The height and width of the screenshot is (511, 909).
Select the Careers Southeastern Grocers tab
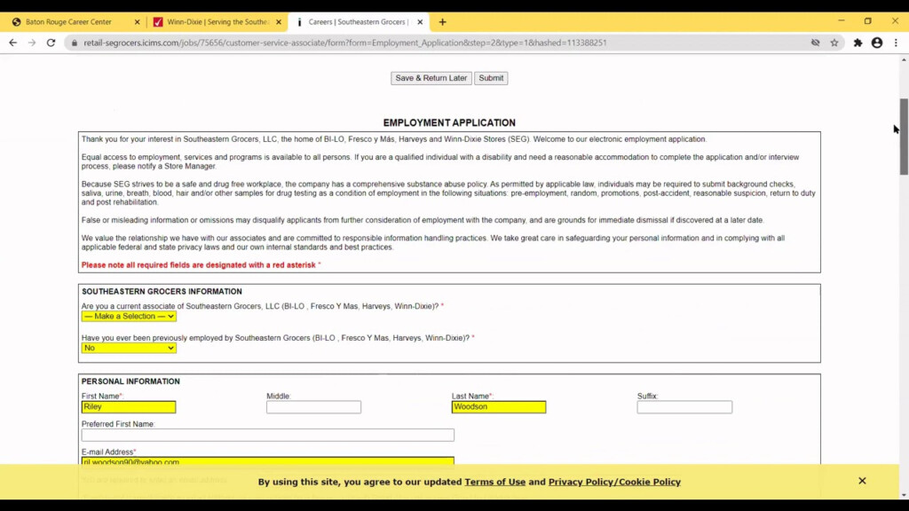tap(359, 22)
